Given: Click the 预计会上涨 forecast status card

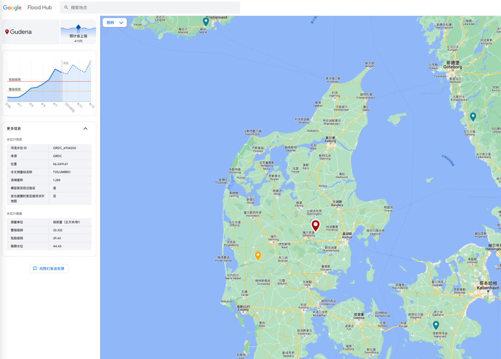Looking at the screenshot, I should pyautogui.click(x=78, y=32).
